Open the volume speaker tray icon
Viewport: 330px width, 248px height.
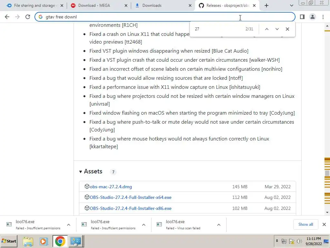point(299,241)
